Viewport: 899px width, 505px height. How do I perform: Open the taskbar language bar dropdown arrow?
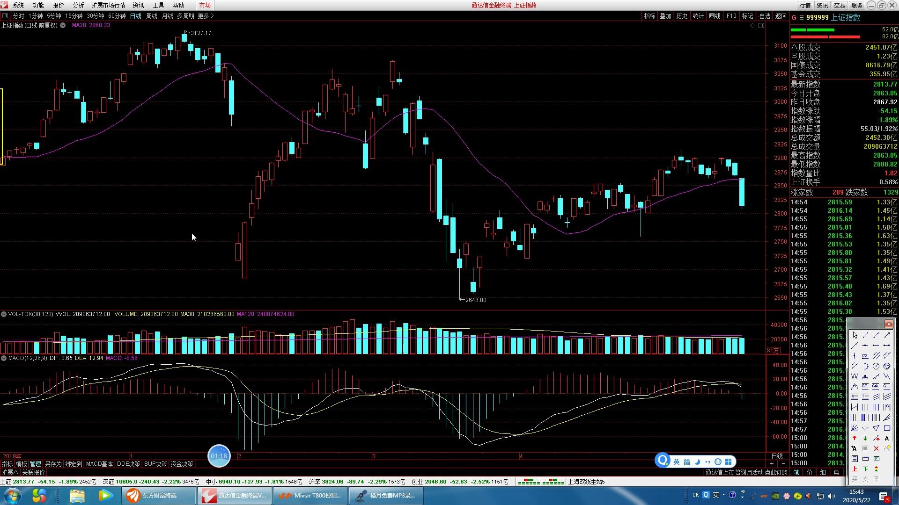pyautogui.click(x=723, y=494)
